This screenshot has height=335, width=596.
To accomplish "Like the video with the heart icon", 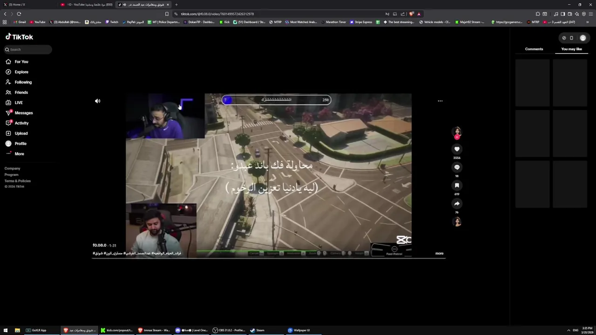I will point(457,149).
